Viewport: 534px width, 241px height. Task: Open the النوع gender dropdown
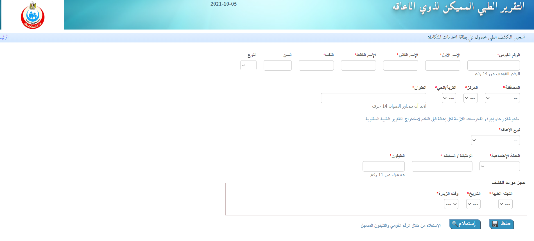click(x=248, y=65)
